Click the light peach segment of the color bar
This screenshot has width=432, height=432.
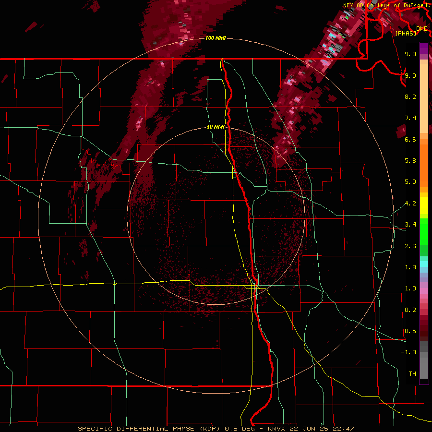click(x=424, y=98)
